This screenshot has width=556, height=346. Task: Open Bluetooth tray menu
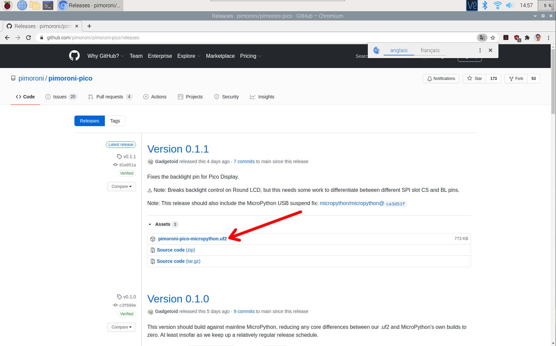(485, 5)
